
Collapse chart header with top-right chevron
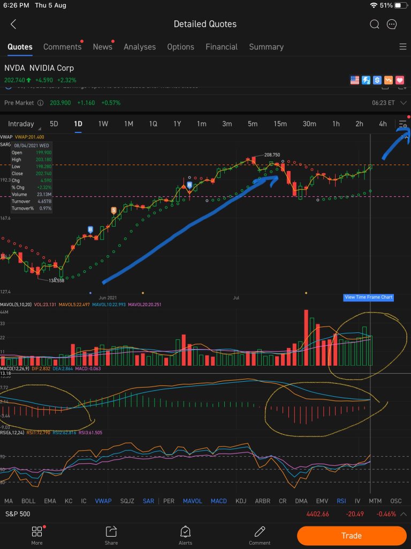(x=407, y=138)
